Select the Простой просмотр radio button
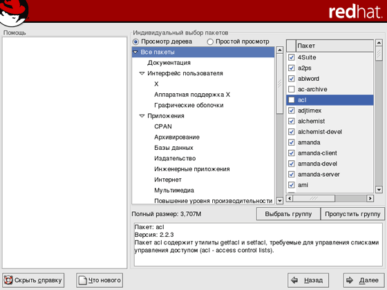This screenshot has height=290, width=387. 210,41
